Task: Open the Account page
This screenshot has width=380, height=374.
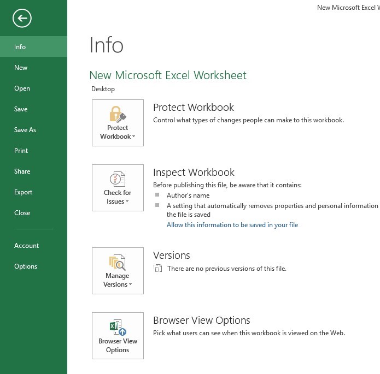Action: click(27, 246)
